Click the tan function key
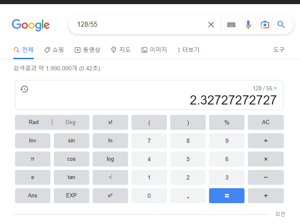Image resolution: width=300 pixels, height=224 pixels. coord(71,177)
